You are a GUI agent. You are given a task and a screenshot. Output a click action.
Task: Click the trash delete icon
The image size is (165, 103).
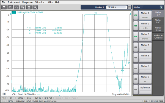point(29,7)
